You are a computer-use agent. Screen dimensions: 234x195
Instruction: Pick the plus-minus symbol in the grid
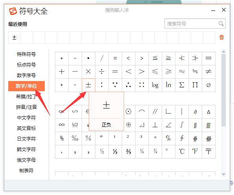[x=88, y=85]
